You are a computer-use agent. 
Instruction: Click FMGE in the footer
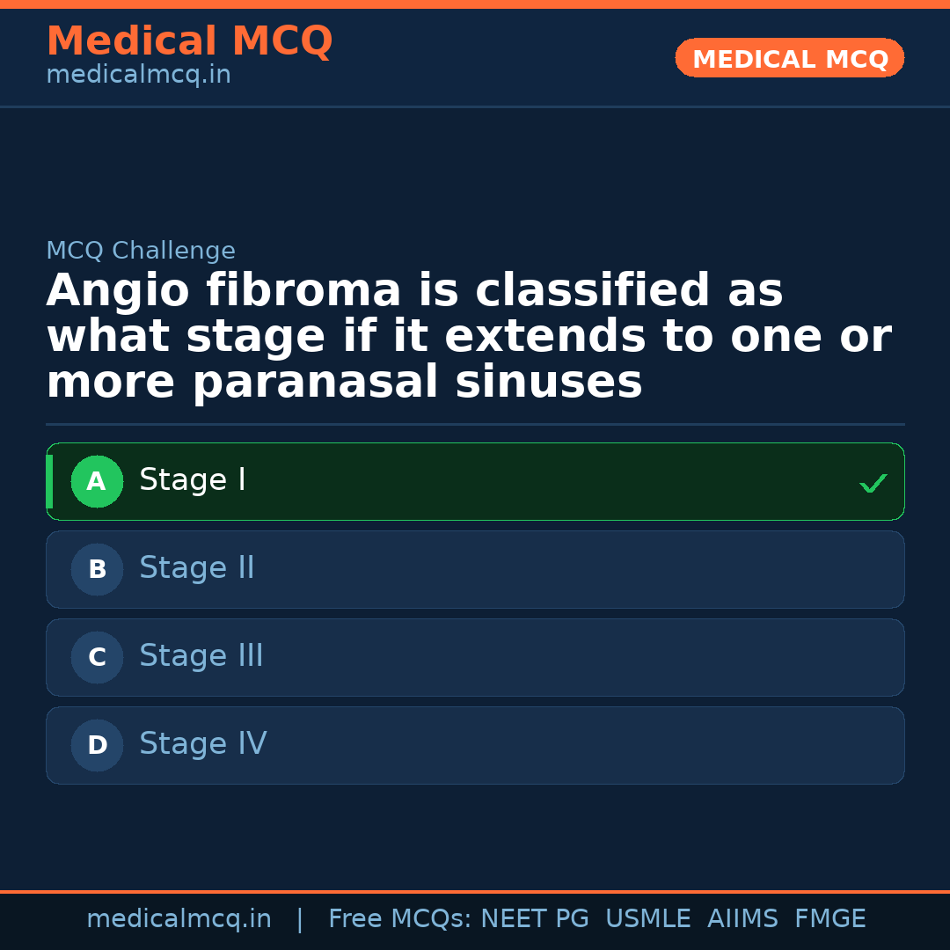pos(830,919)
